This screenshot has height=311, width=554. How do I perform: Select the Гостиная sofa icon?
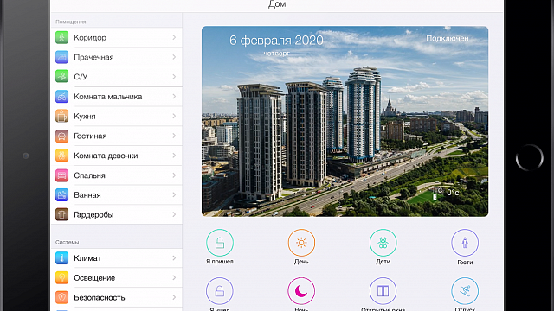pyautogui.click(x=61, y=136)
